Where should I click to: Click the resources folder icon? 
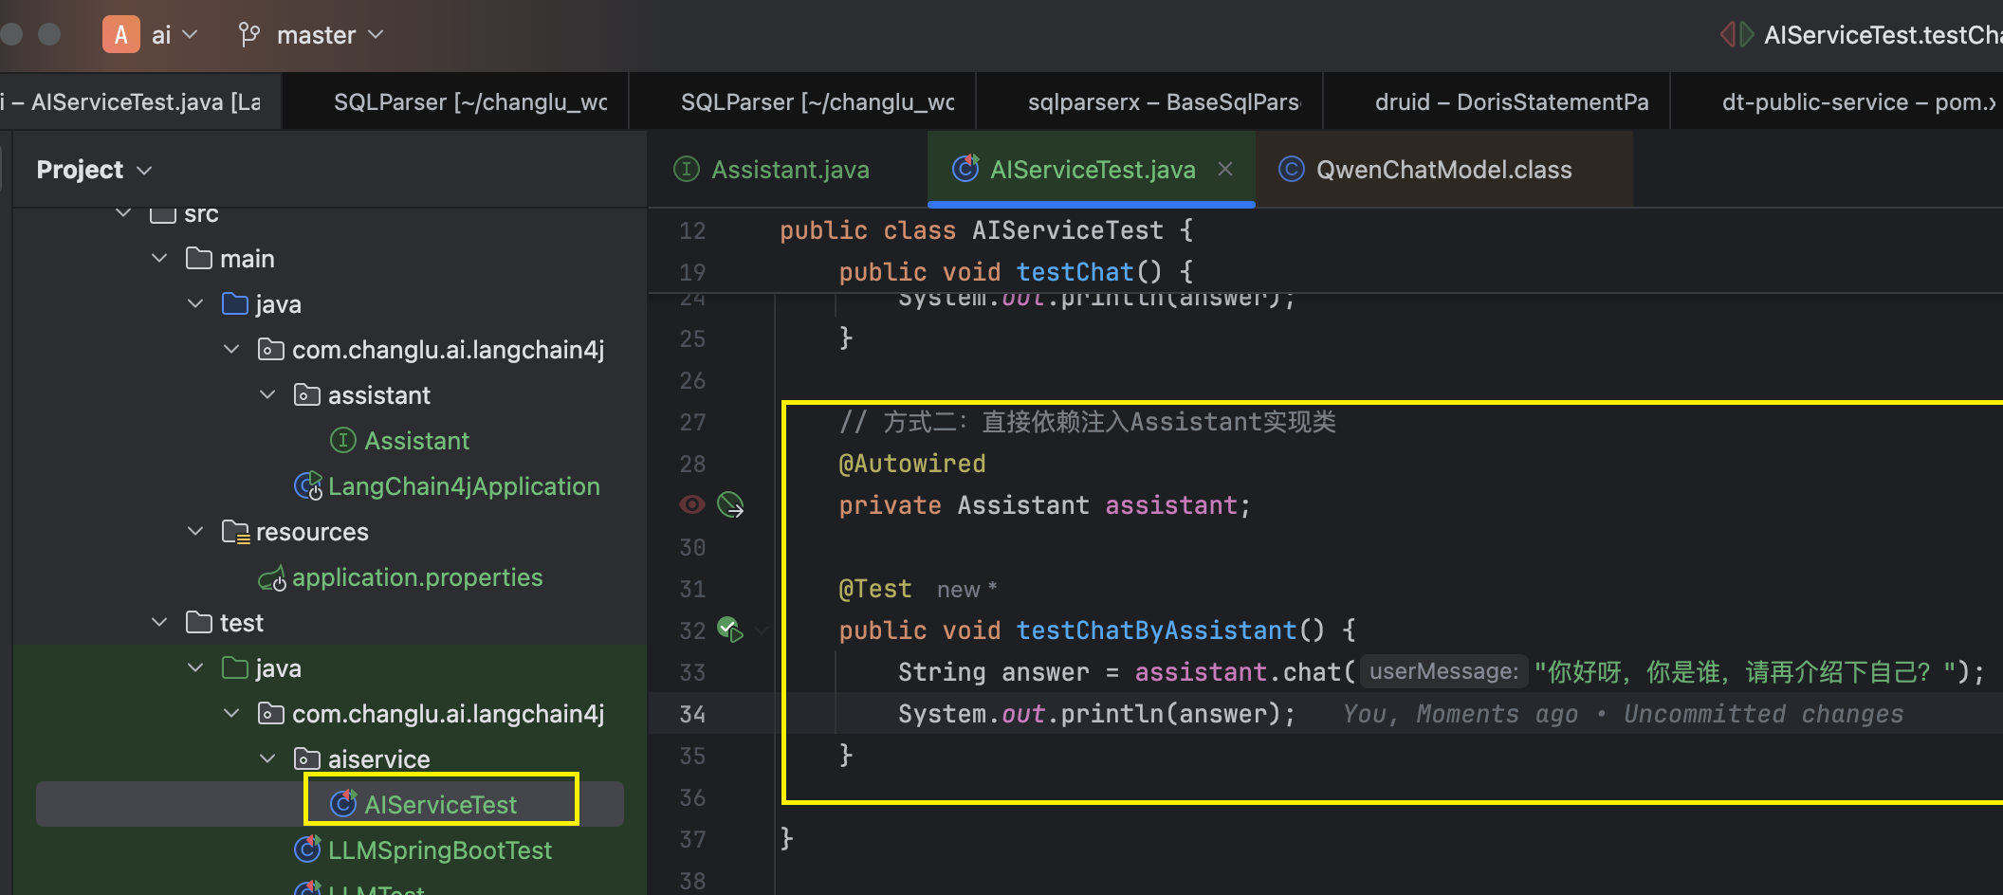pos(235,532)
